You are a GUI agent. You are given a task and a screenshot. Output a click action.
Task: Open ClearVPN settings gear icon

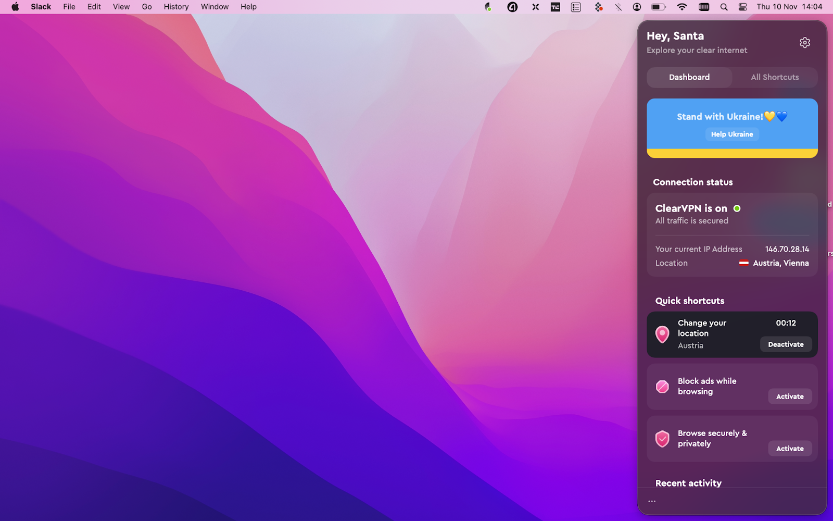(804, 43)
